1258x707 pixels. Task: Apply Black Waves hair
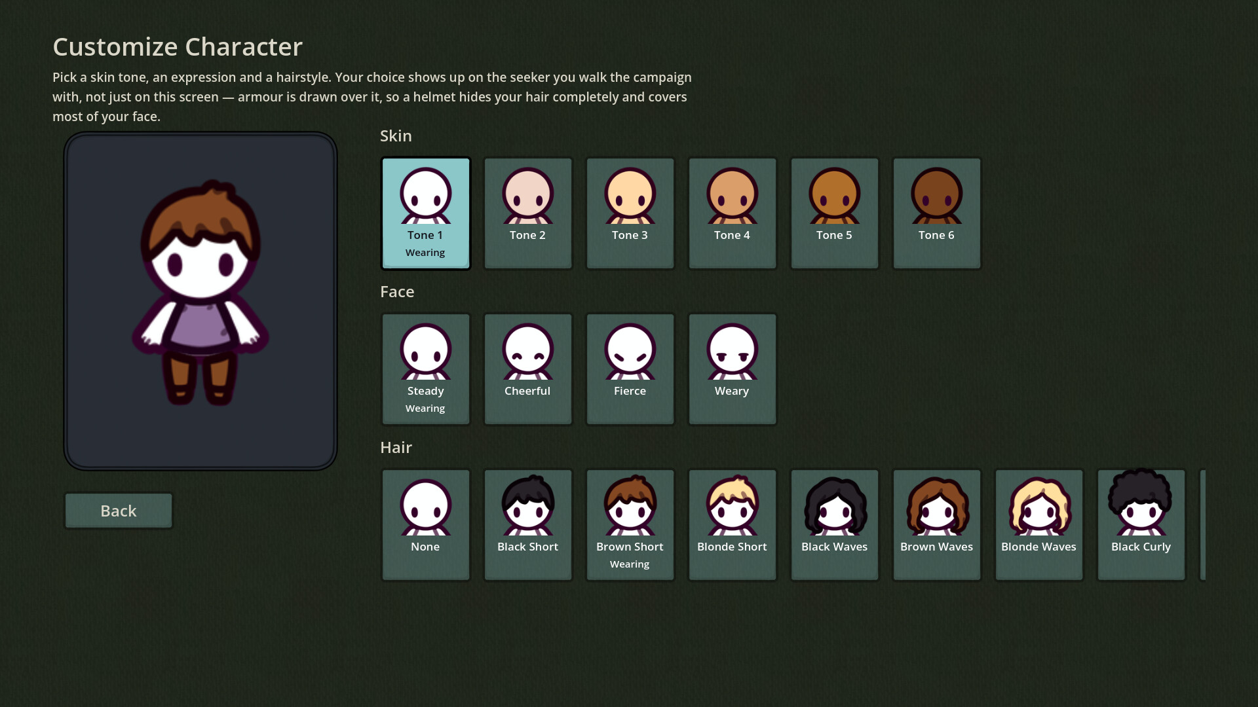[834, 525]
